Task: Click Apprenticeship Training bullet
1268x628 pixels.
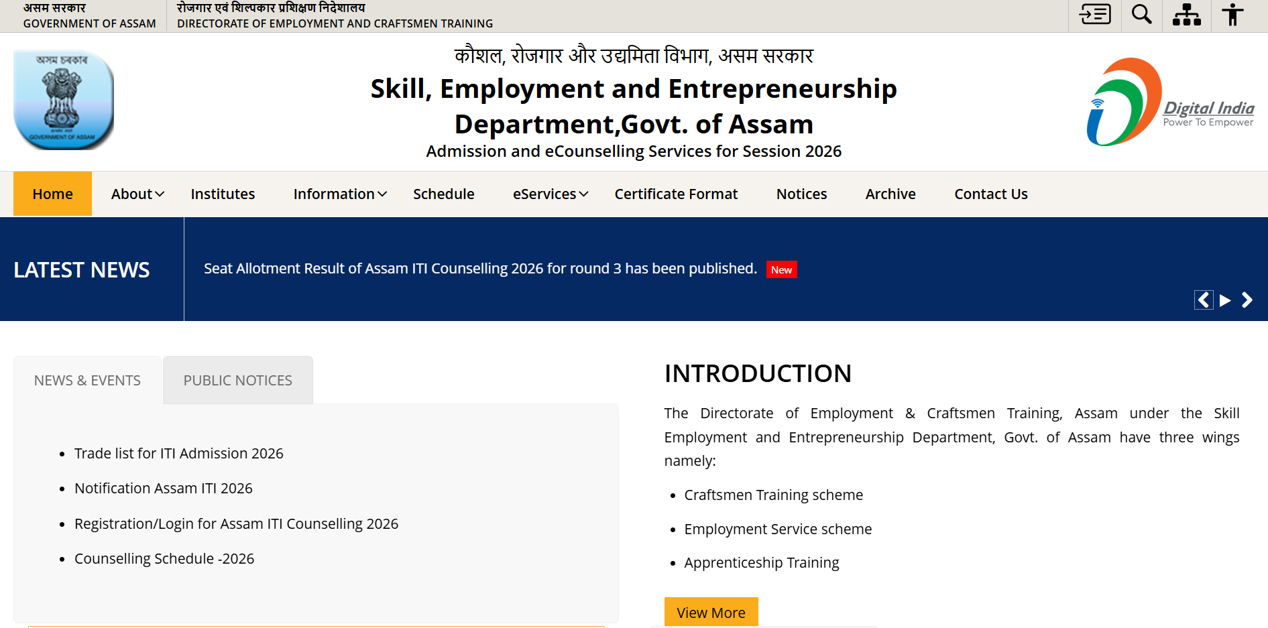Action: click(x=761, y=562)
